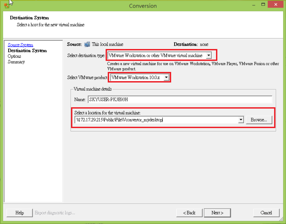Minimize the Conversion window
Viewport: 286px width, 224px height.
tap(254, 4)
